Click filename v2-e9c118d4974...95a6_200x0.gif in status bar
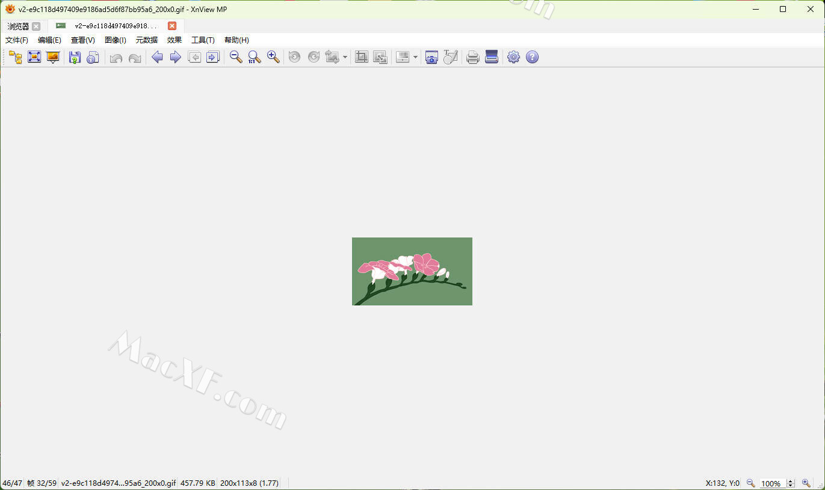This screenshot has height=490, width=825. [119, 483]
